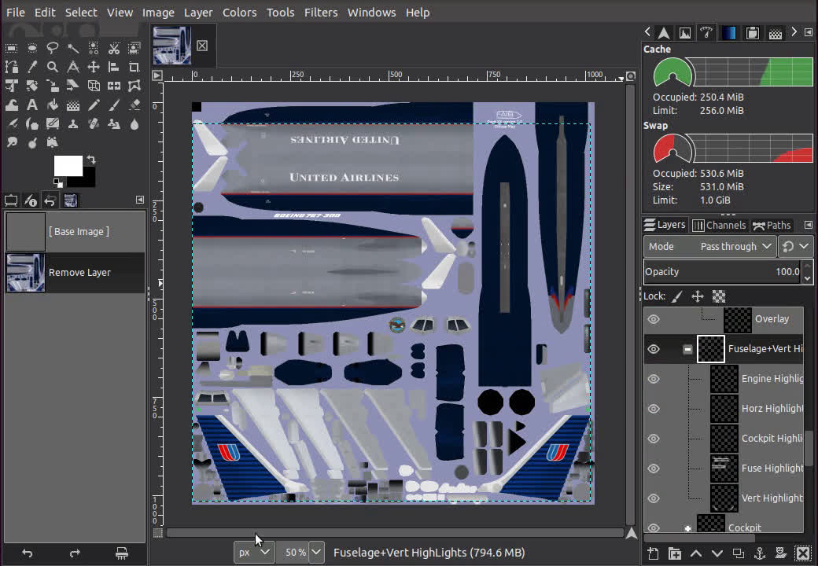Hide the Engine Highlights layer
818x566 pixels.
pos(654,379)
